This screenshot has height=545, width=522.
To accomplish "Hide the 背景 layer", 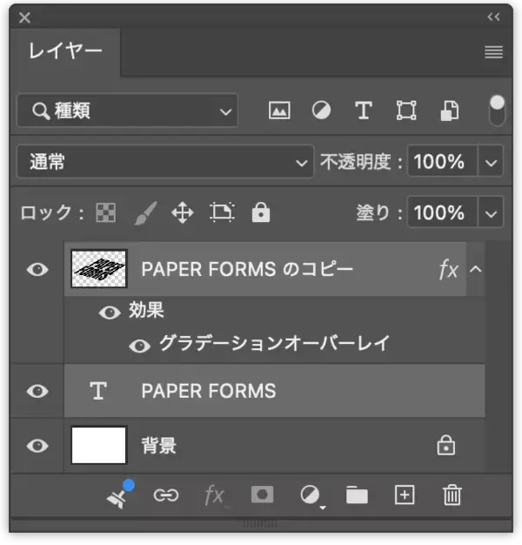I will click(37, 446).
